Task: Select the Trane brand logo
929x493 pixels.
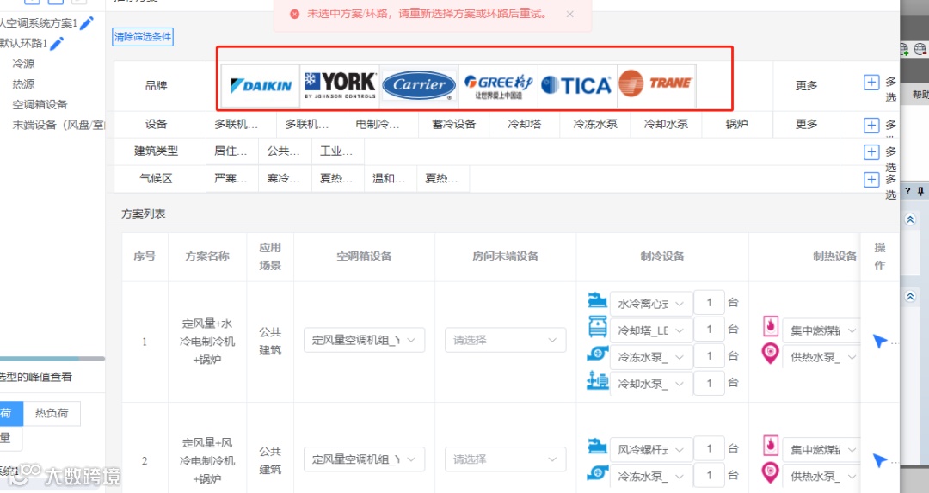Action: 656,85
